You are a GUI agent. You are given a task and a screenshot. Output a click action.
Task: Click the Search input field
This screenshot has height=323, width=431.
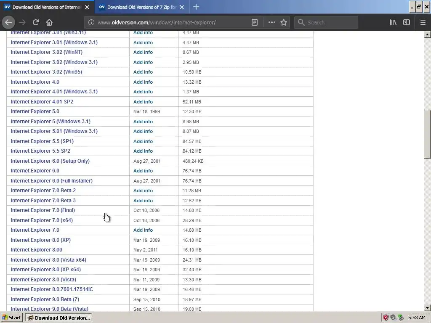pyautogui.click(x=326, y=22)
